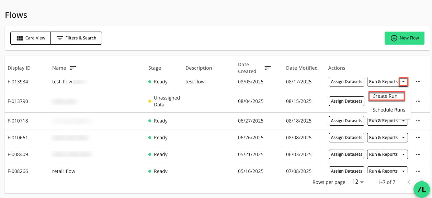Open the Rows per page dropdown

[357, 182]
